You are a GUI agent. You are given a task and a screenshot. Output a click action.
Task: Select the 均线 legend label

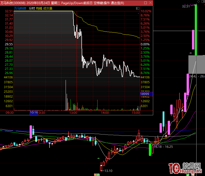39,8
